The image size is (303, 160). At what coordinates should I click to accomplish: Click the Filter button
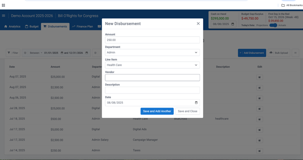tap(13, 53)
